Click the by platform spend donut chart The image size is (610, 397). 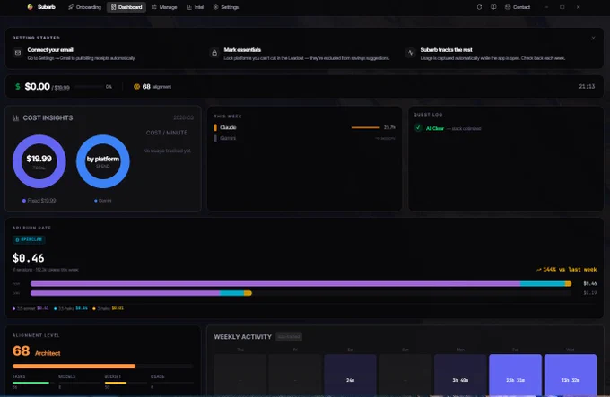pos(102,161)
